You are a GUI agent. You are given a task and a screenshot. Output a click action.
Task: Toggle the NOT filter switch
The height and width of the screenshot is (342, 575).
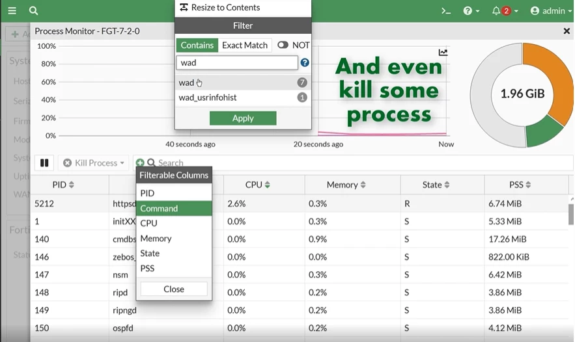(283, 45)
